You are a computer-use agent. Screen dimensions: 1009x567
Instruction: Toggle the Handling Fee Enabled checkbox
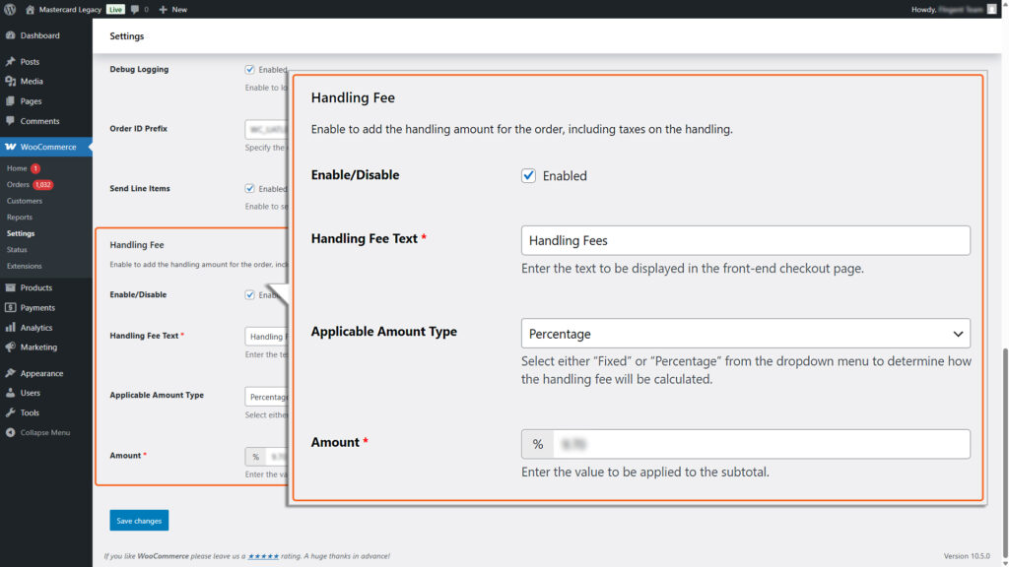[x=529, y=175]
